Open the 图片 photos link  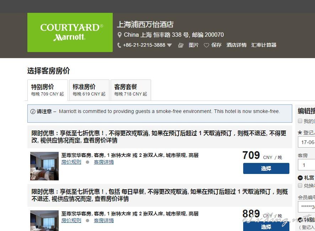(194, 45)
